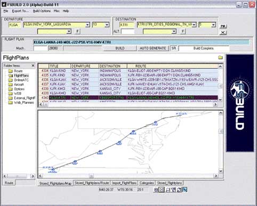Click the blue refresh map icon
Screen dimensions: 257x206
tap(184, 189)
